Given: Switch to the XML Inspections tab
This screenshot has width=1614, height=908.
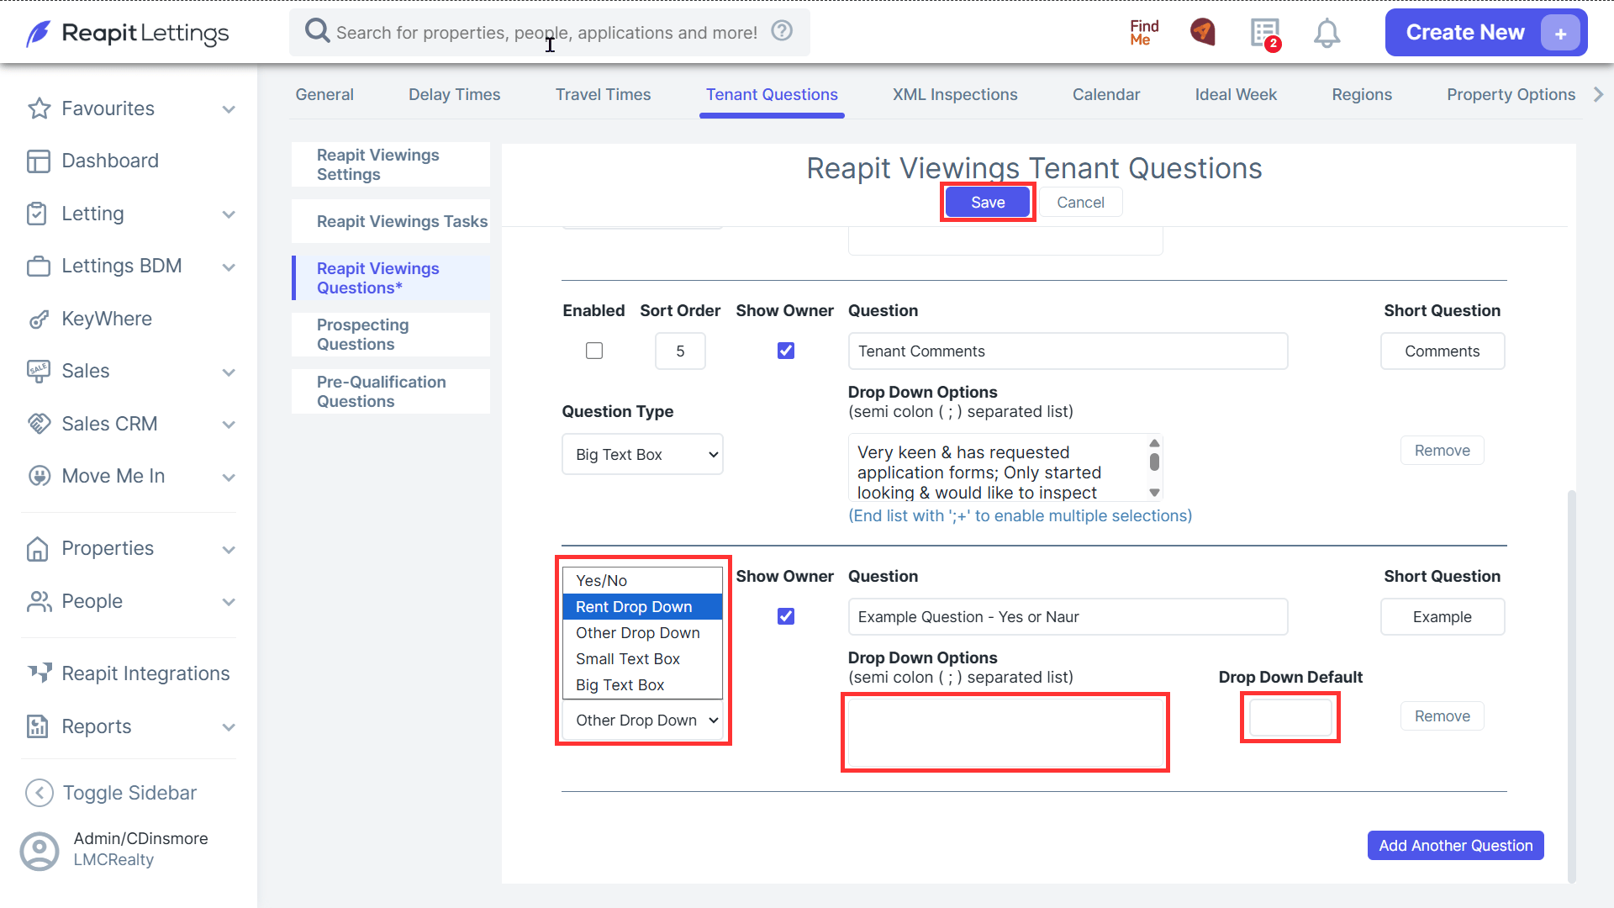Looking at the screenshot, I should 955,95.
